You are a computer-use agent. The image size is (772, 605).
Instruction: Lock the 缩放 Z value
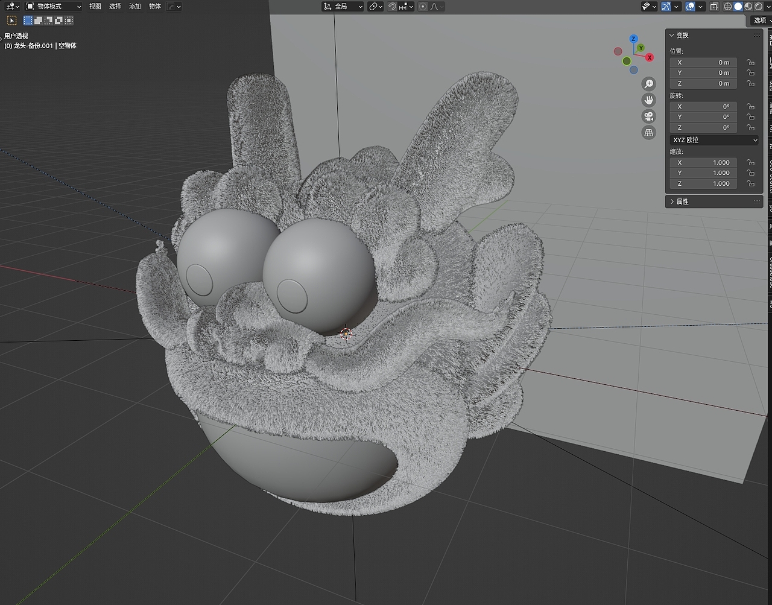click(x=750, y=183)
